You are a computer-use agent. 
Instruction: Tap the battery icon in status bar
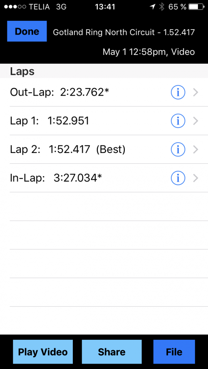pyautogui.click(x=196, y=7)
